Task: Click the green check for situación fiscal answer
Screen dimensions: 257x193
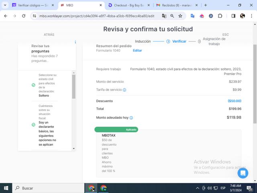Action: [33, 125]
